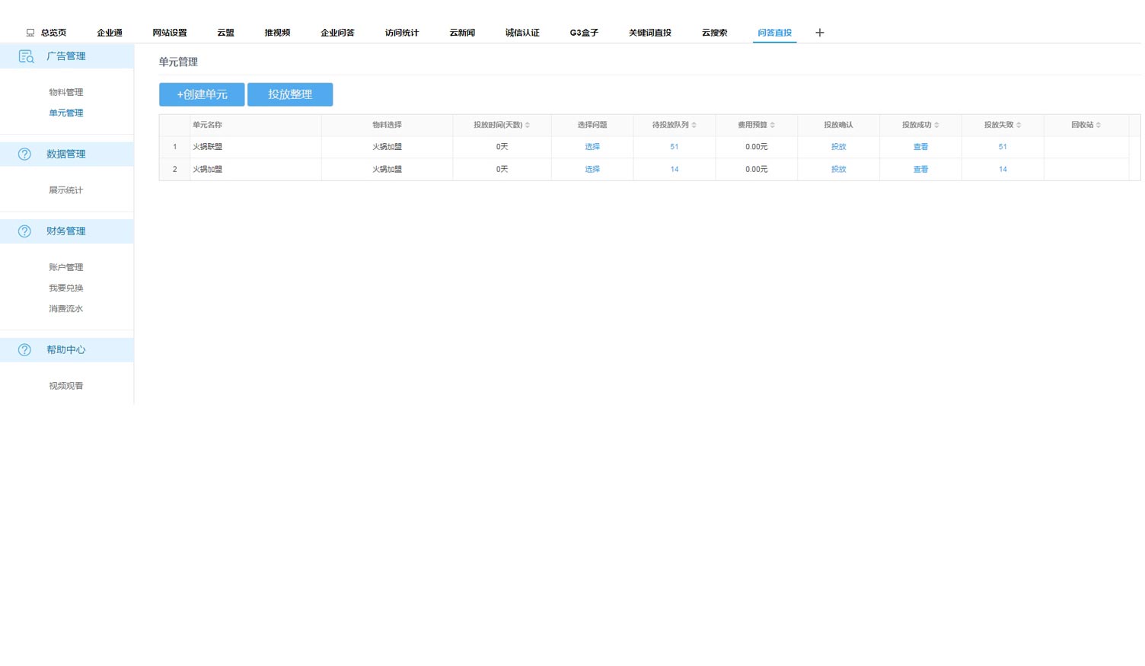Open the 访问统计 tab

point(402,33)
